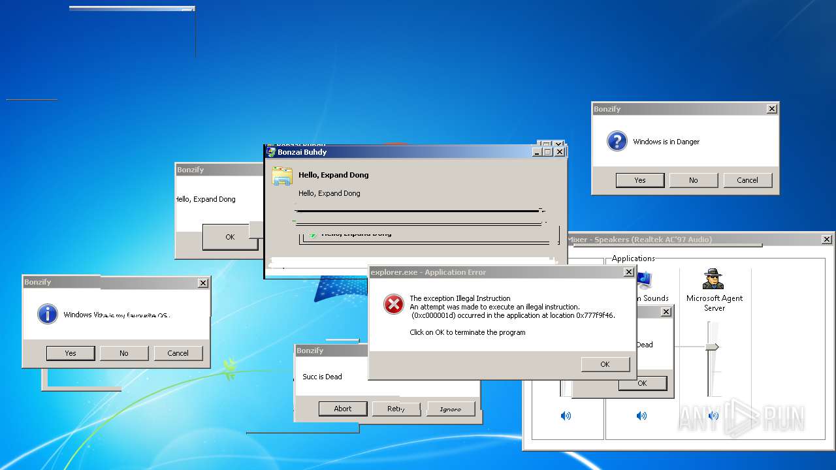Mute the Microsoft Agent Server channel
Viewport: 836px width, 470px height.
click(x=713, y=416)
